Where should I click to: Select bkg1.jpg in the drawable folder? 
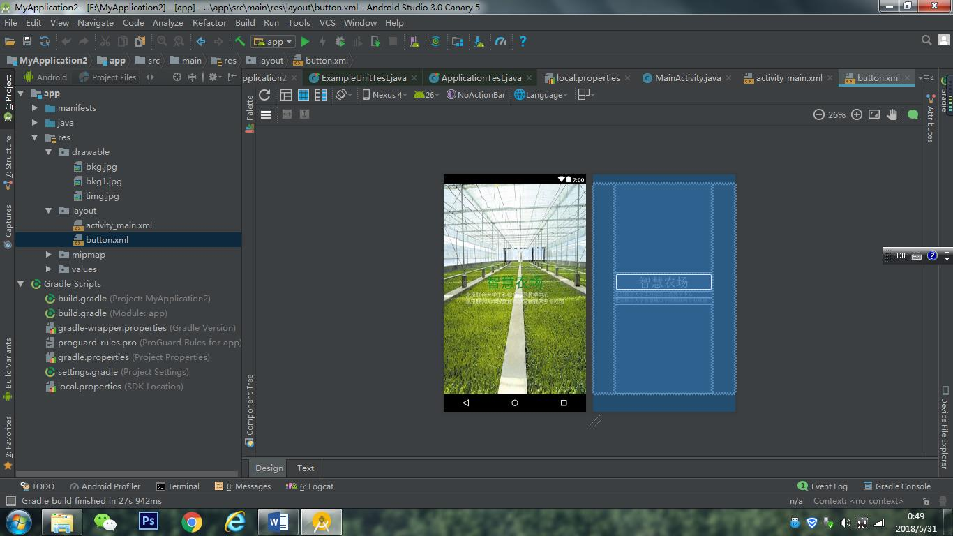tap(103, 181)
